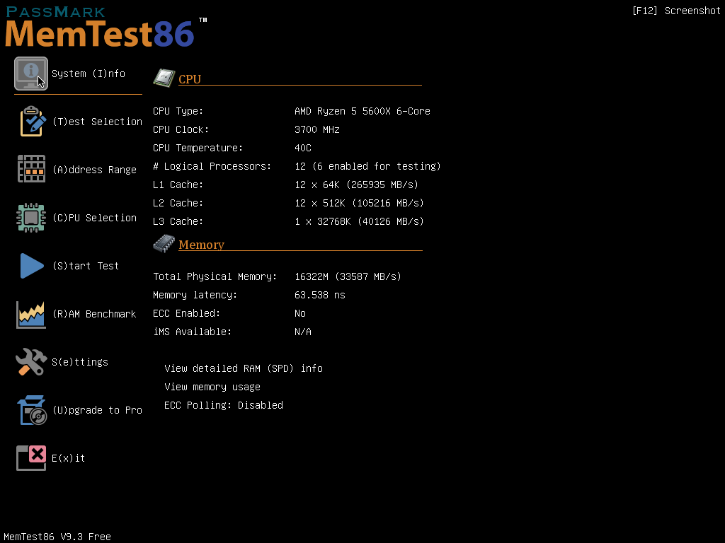Click the L1 Cache 12 x 64K value

(x=357, y=185)
